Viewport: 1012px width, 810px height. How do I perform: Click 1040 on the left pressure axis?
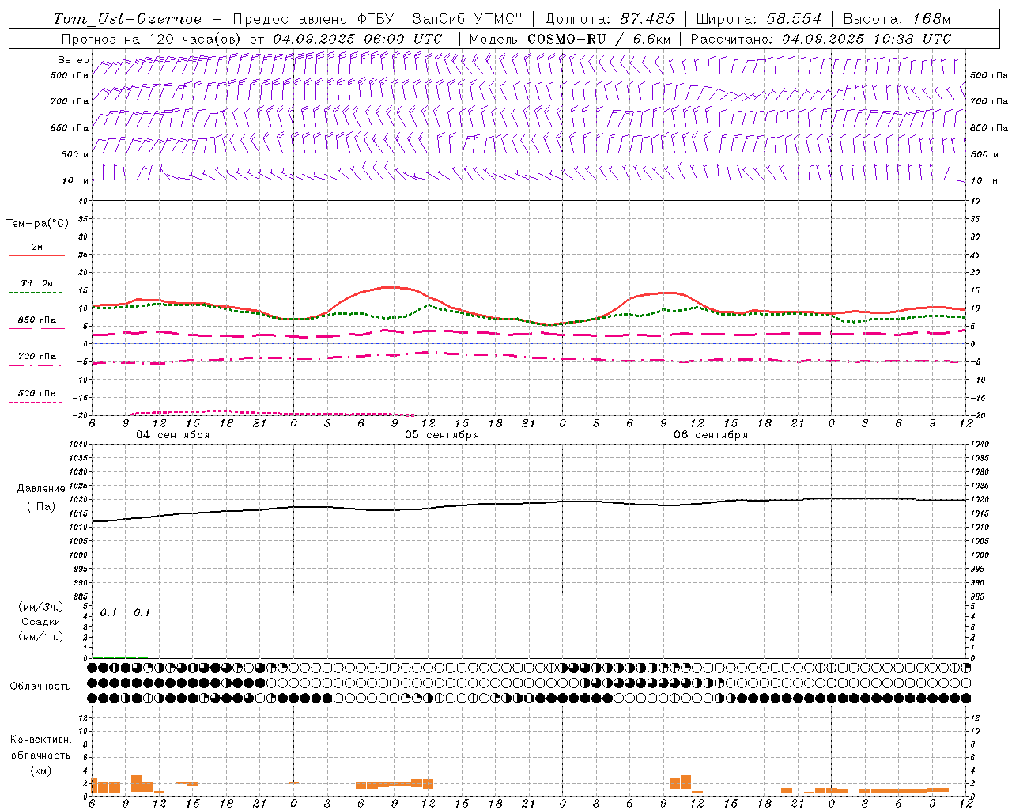pyautogui.click(x=77, y=445)
